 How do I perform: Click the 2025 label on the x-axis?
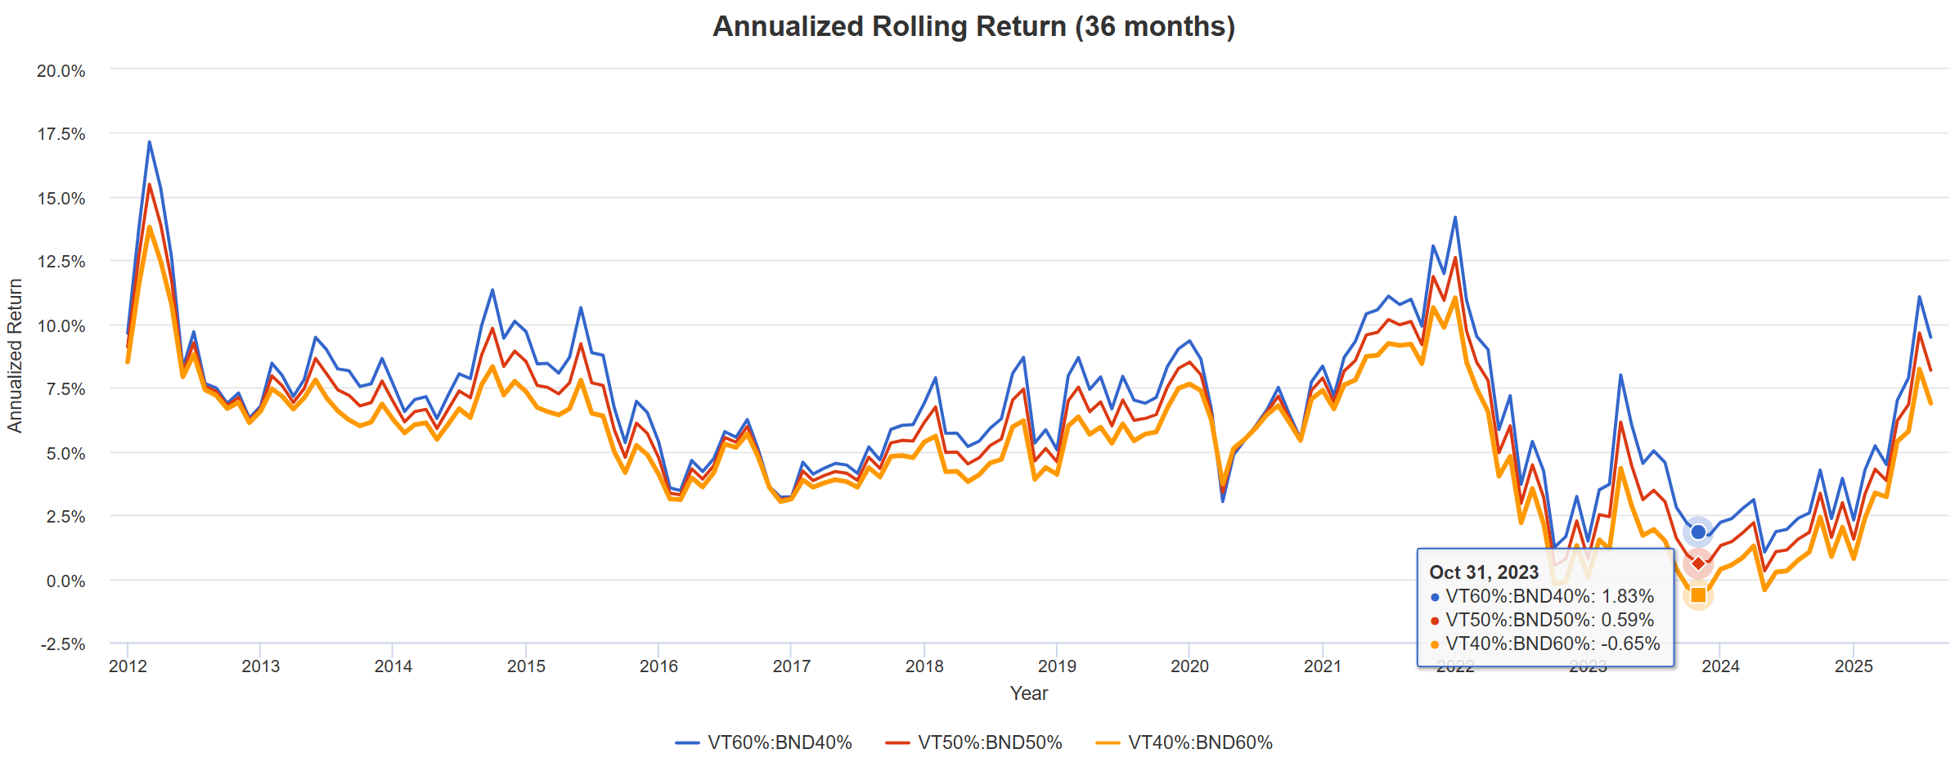coord(1854,666)
